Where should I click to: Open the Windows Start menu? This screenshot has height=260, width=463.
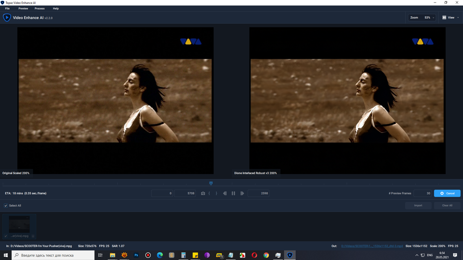(5, 255)
